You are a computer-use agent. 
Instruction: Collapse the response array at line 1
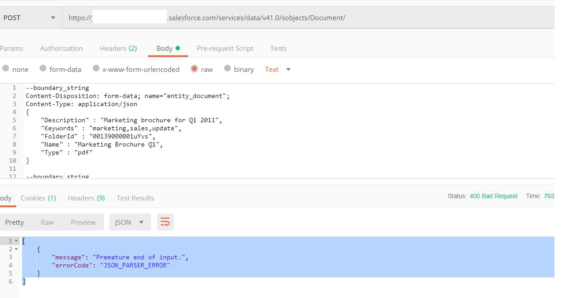pos(17,241)
